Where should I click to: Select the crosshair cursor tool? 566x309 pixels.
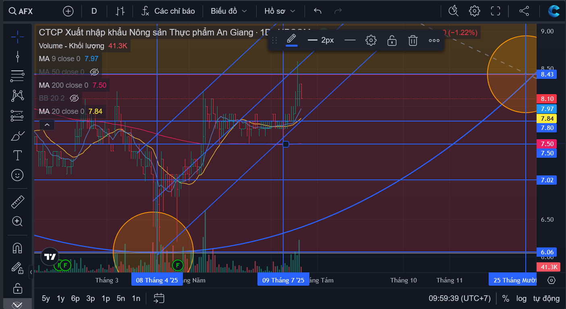click(17, 36)
